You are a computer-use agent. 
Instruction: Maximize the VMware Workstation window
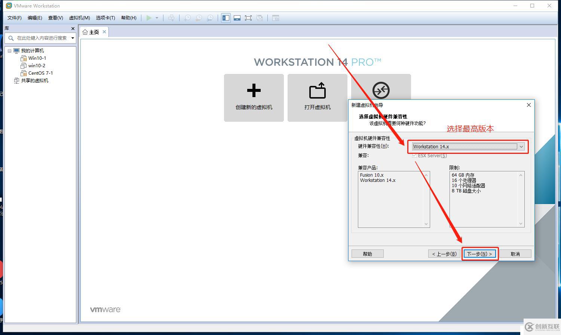tap(532, 6)
